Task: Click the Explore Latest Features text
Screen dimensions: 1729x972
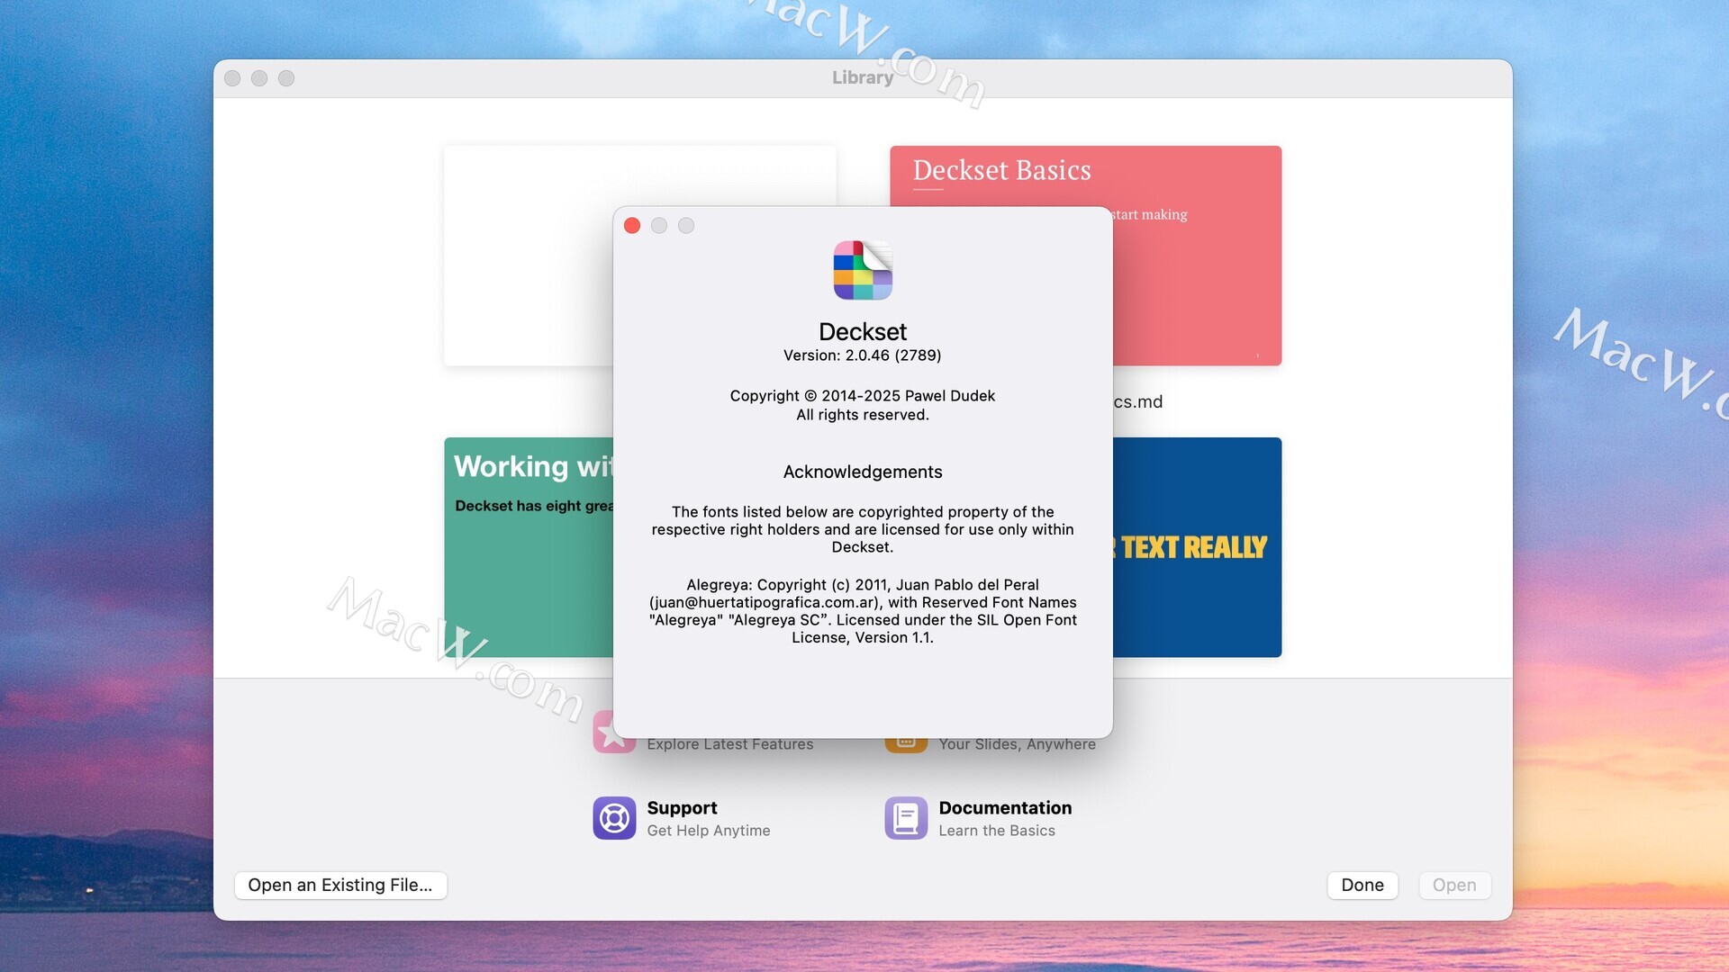Action: point(729,745)
